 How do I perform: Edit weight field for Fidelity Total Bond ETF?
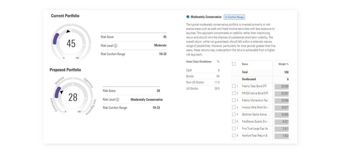tap(282, 86)
